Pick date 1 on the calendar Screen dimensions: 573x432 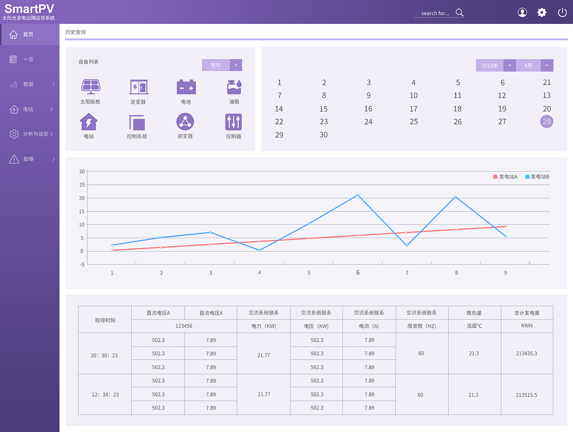pyautogui.click(x=279, y=82)
